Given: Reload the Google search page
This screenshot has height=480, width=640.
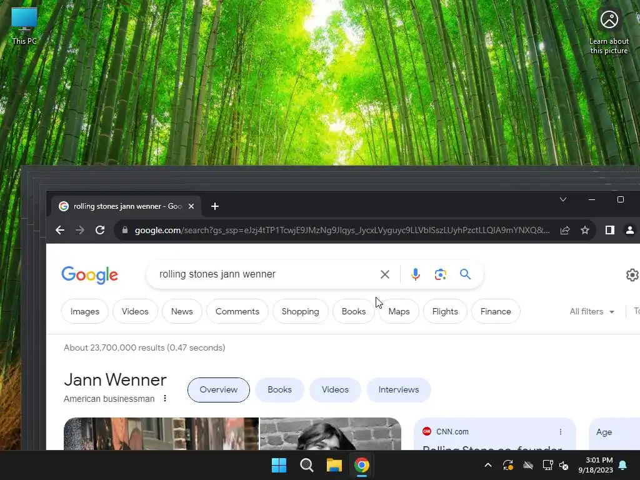Looking at the screenshot, I should click(x=100, y=230).
